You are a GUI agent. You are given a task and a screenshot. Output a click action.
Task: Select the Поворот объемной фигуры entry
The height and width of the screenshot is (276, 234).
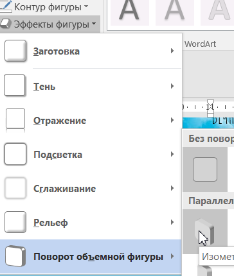click(91, 256)
